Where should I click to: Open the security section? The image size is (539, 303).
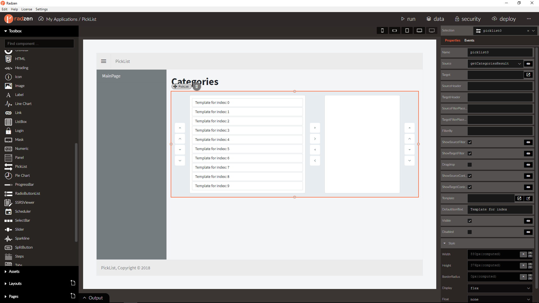[468, 19]
